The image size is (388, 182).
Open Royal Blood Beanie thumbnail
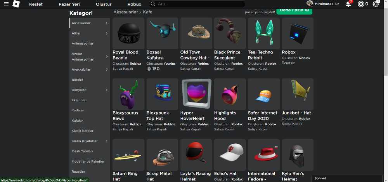(x=128, y=33)
